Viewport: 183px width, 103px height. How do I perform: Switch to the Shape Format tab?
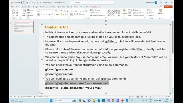click(95, 7)
